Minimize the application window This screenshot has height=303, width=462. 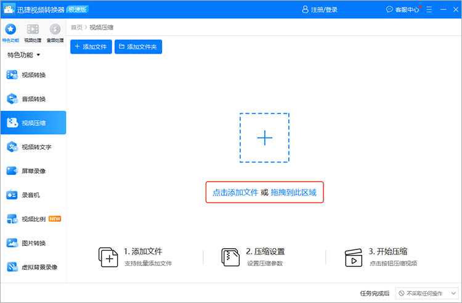click(x=443, y=9)
